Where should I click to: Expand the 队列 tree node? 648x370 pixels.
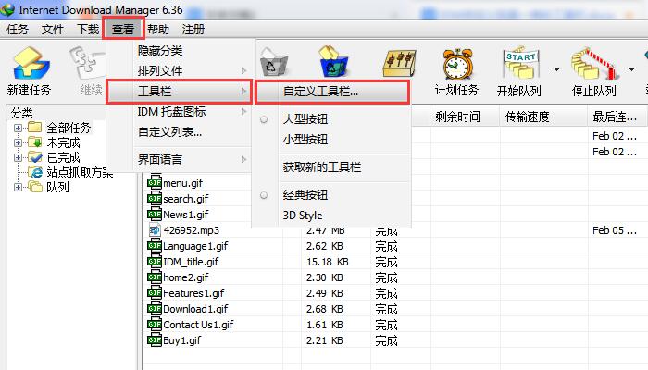click(x=18, y=187)
